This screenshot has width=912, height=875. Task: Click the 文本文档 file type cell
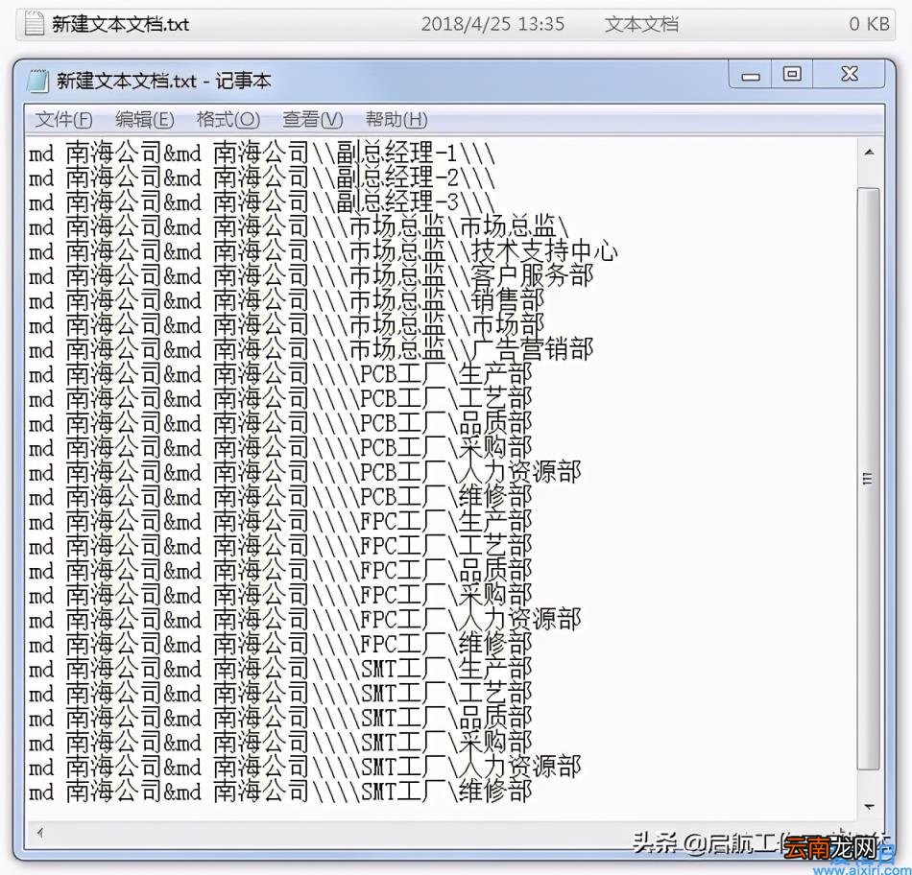coord(641,24)
